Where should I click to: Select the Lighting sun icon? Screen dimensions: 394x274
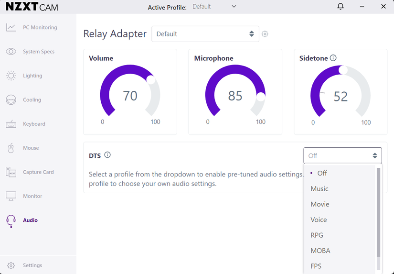point(11,76)
